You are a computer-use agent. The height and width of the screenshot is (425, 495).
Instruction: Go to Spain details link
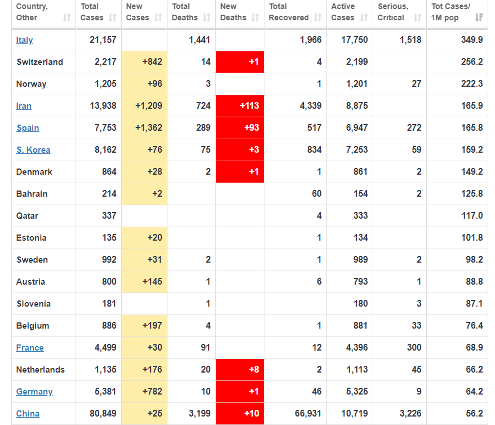click(28, 128)
